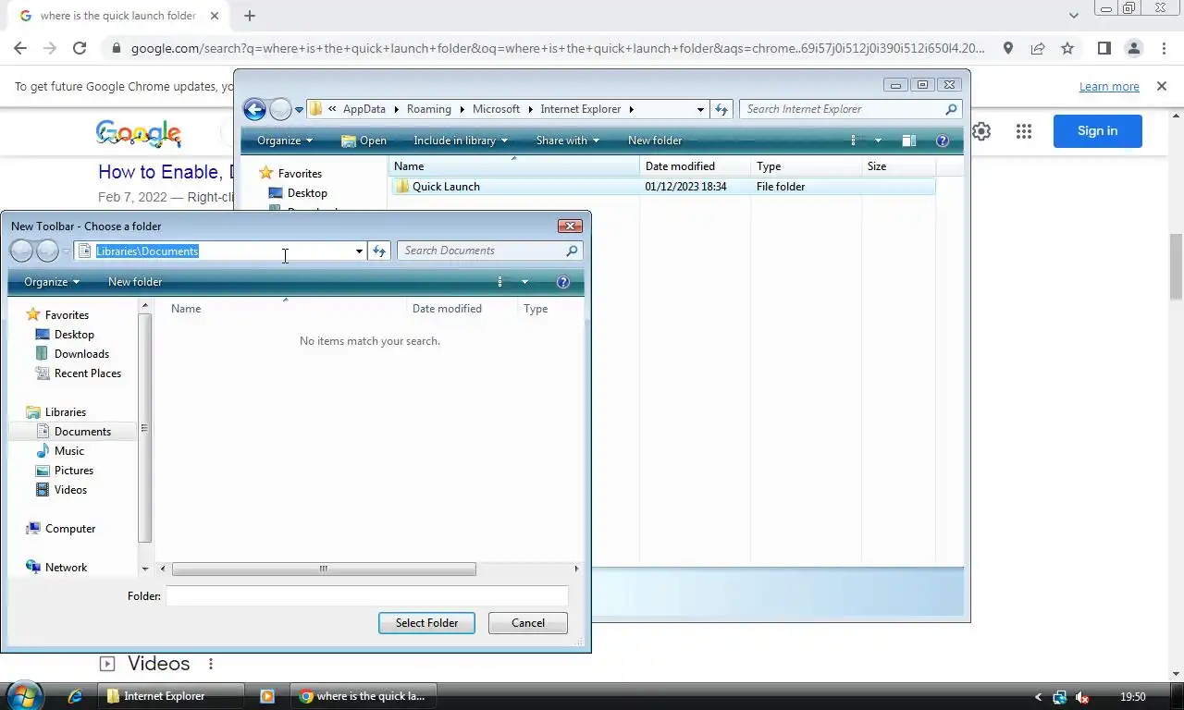Open Windows Start menu orb
Viewport: 1184px width, 710px height.
tap(24, 695)
